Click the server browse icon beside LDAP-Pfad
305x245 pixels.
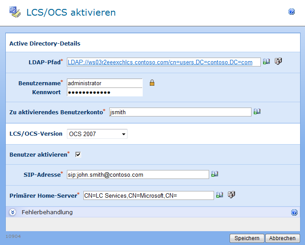(278, 62)
